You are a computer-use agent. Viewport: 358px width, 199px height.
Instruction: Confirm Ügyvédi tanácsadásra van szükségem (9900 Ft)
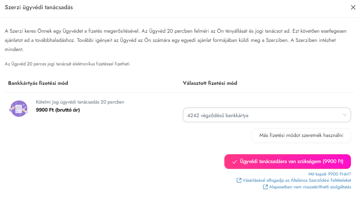[x=288, y=162]
